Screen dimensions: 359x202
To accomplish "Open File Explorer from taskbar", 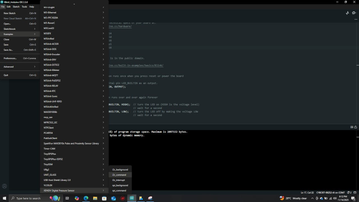I will (95, 198).
